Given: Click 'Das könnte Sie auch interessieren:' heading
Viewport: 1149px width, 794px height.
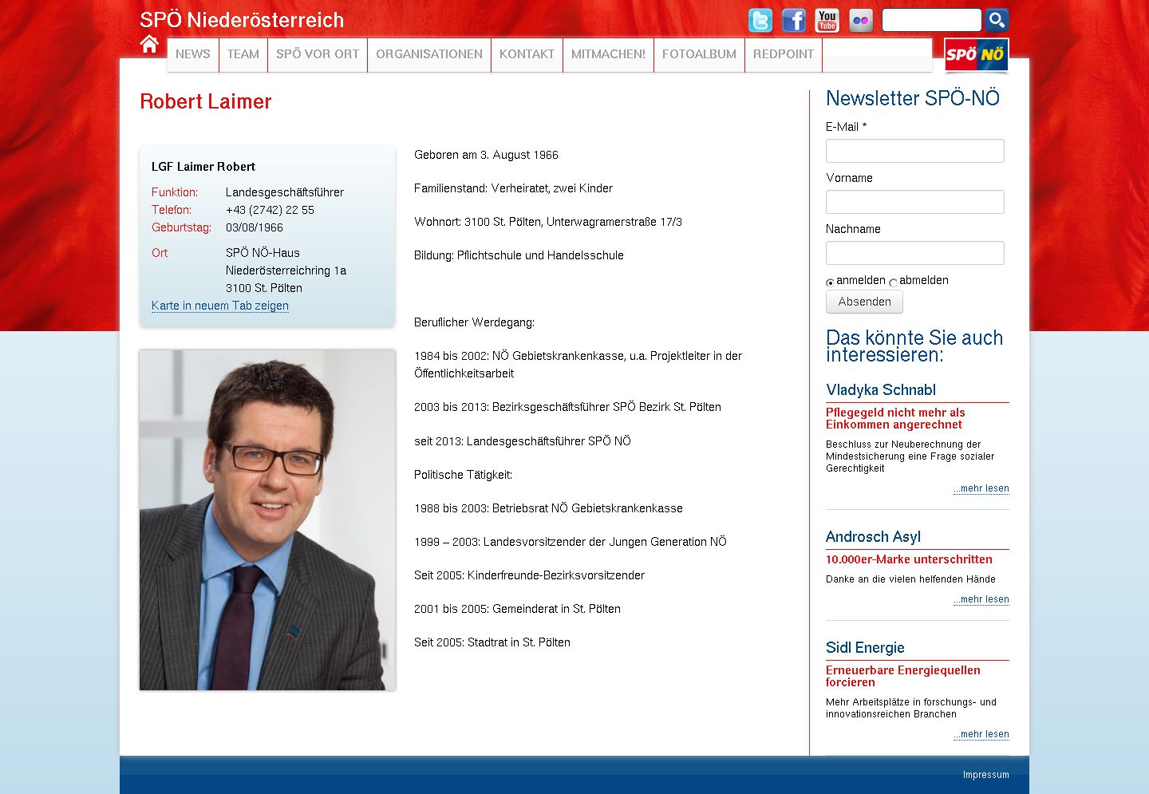Looking at the screenshot, I should coord(914,346).
